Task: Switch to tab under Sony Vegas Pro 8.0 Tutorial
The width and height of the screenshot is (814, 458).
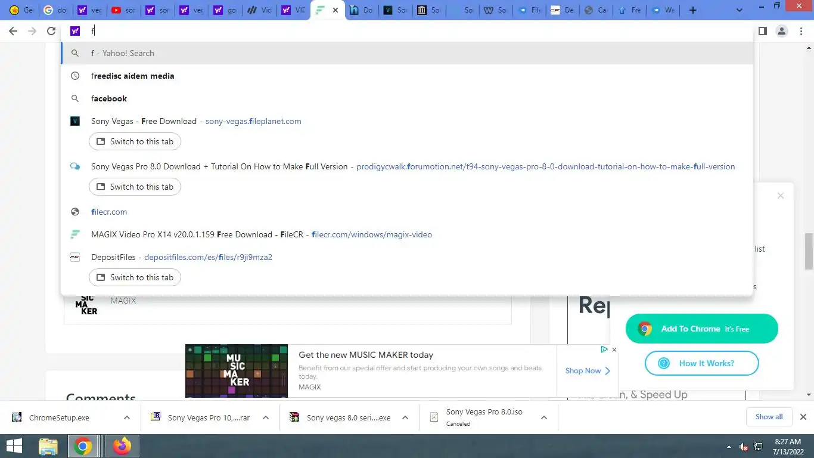Action: pyautogui.click(x=135, y=187)
